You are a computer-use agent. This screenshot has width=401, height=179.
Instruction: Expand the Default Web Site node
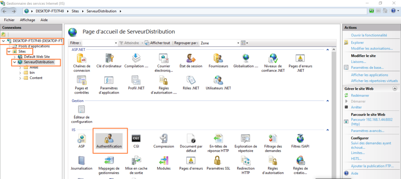[14, 57]
